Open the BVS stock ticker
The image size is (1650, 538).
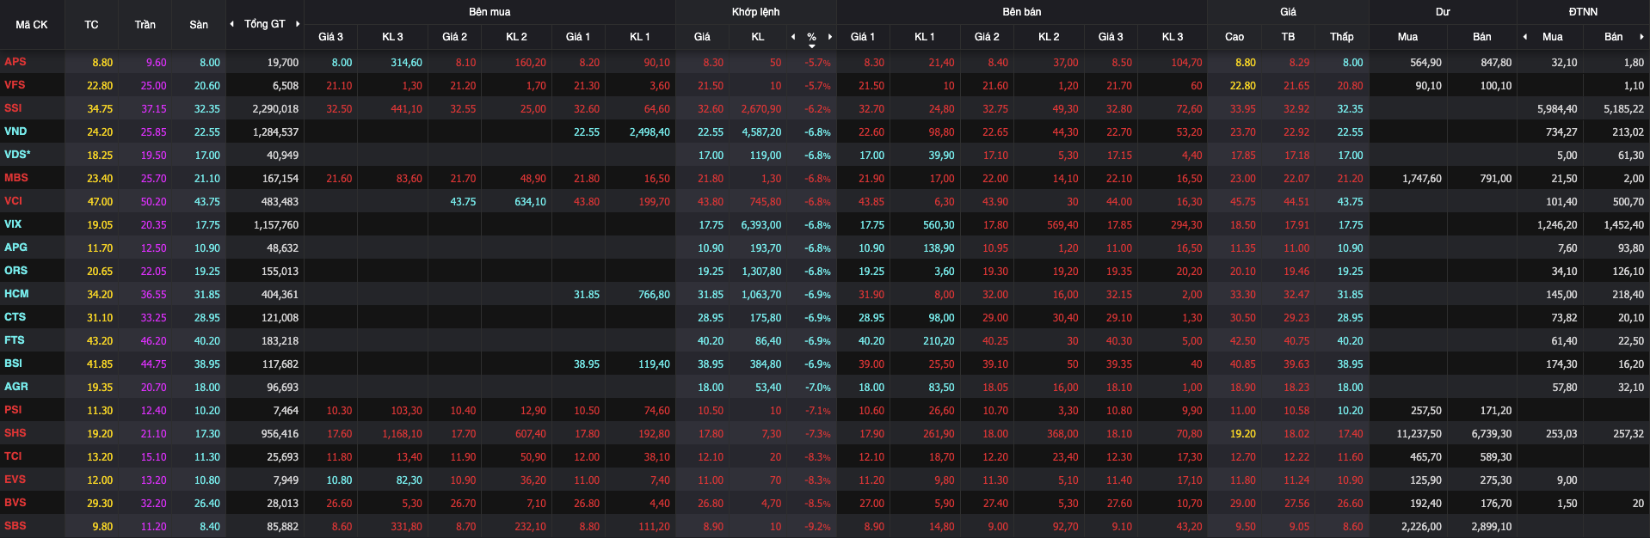click(x=15, y=503)
